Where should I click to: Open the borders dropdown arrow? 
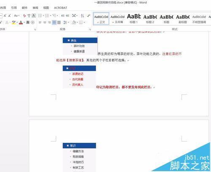click(84, 22)
